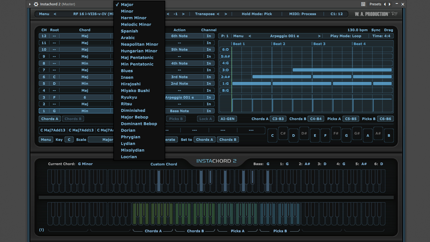Toggle Hold Mode: Pick

click(x=257, y=14)
